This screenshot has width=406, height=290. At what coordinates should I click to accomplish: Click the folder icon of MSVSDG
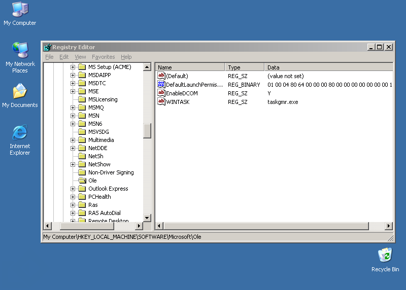coord(82,132)
